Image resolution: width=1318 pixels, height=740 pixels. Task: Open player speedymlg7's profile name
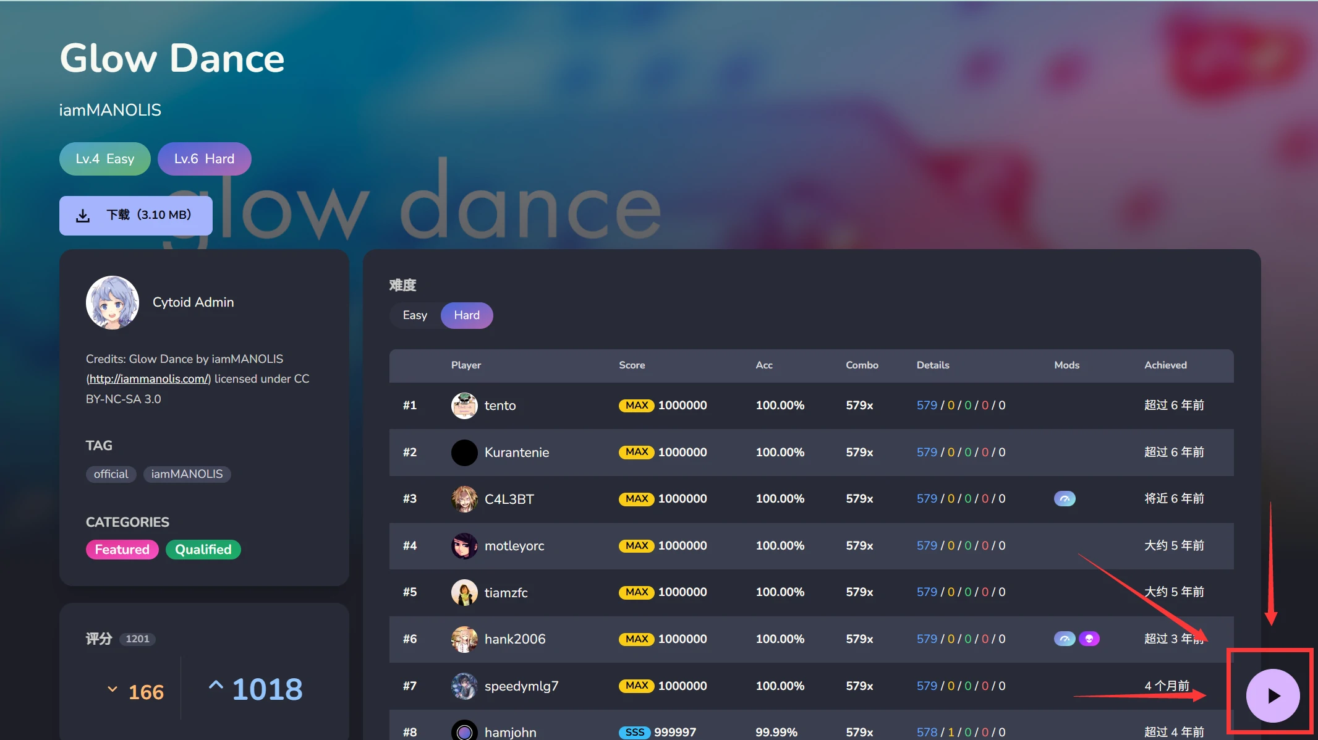click(x=522, y=686)
